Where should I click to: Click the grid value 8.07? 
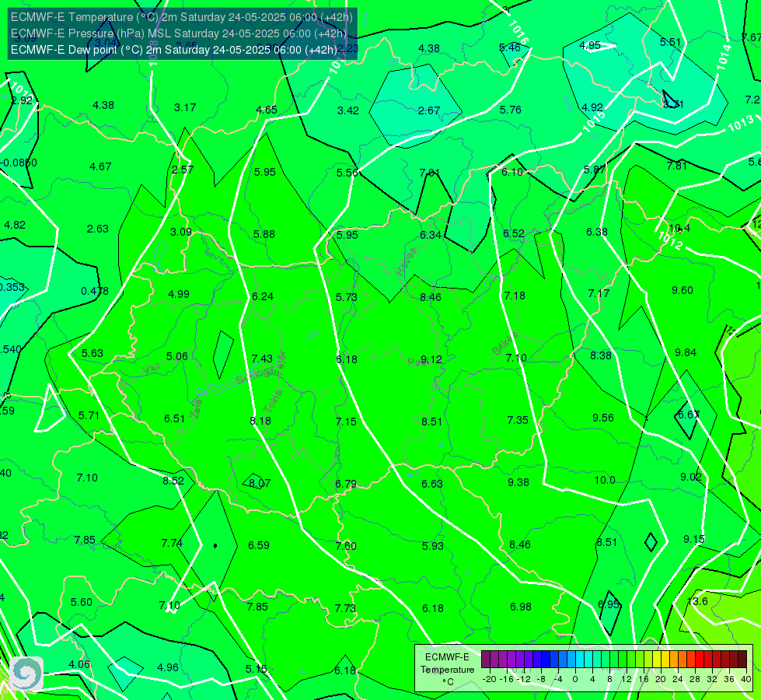pos(260,483)
